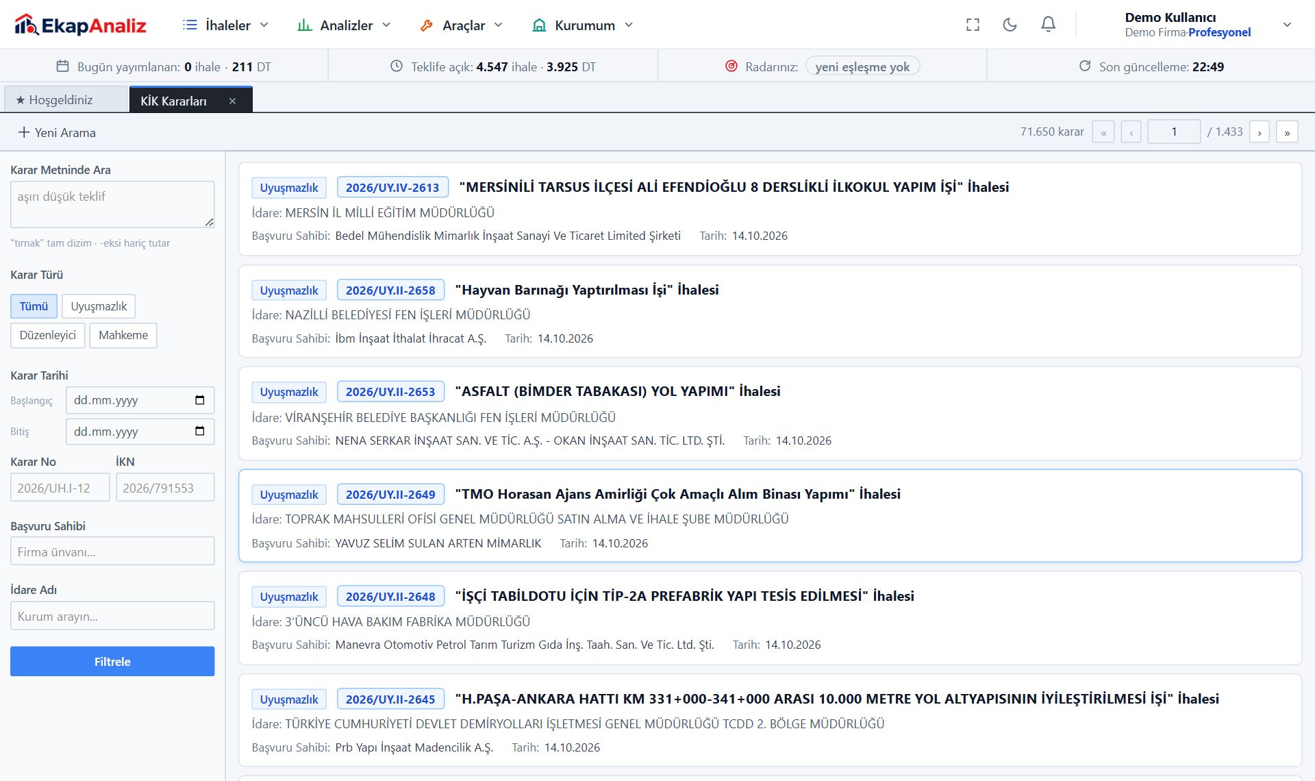Screen dimensions: 1315x781
Task: Click the Başlangıç date field
Action: point(140,400)
